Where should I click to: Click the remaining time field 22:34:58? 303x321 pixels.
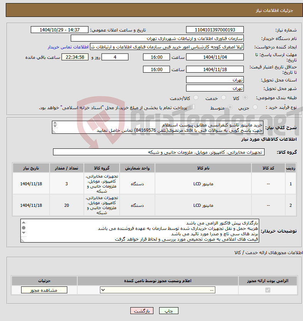(75, 57)
